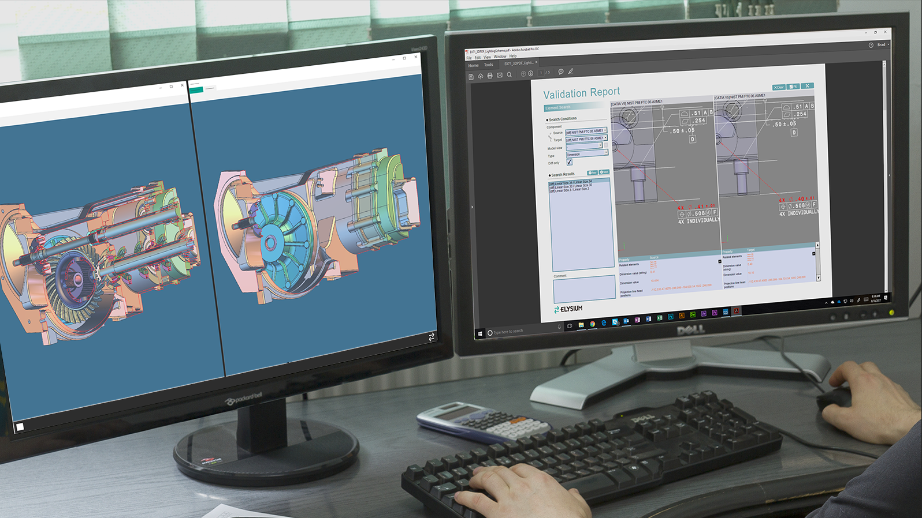
Task: Click the Save icon in Acrobat toolbar
Action: coord(471,77)
